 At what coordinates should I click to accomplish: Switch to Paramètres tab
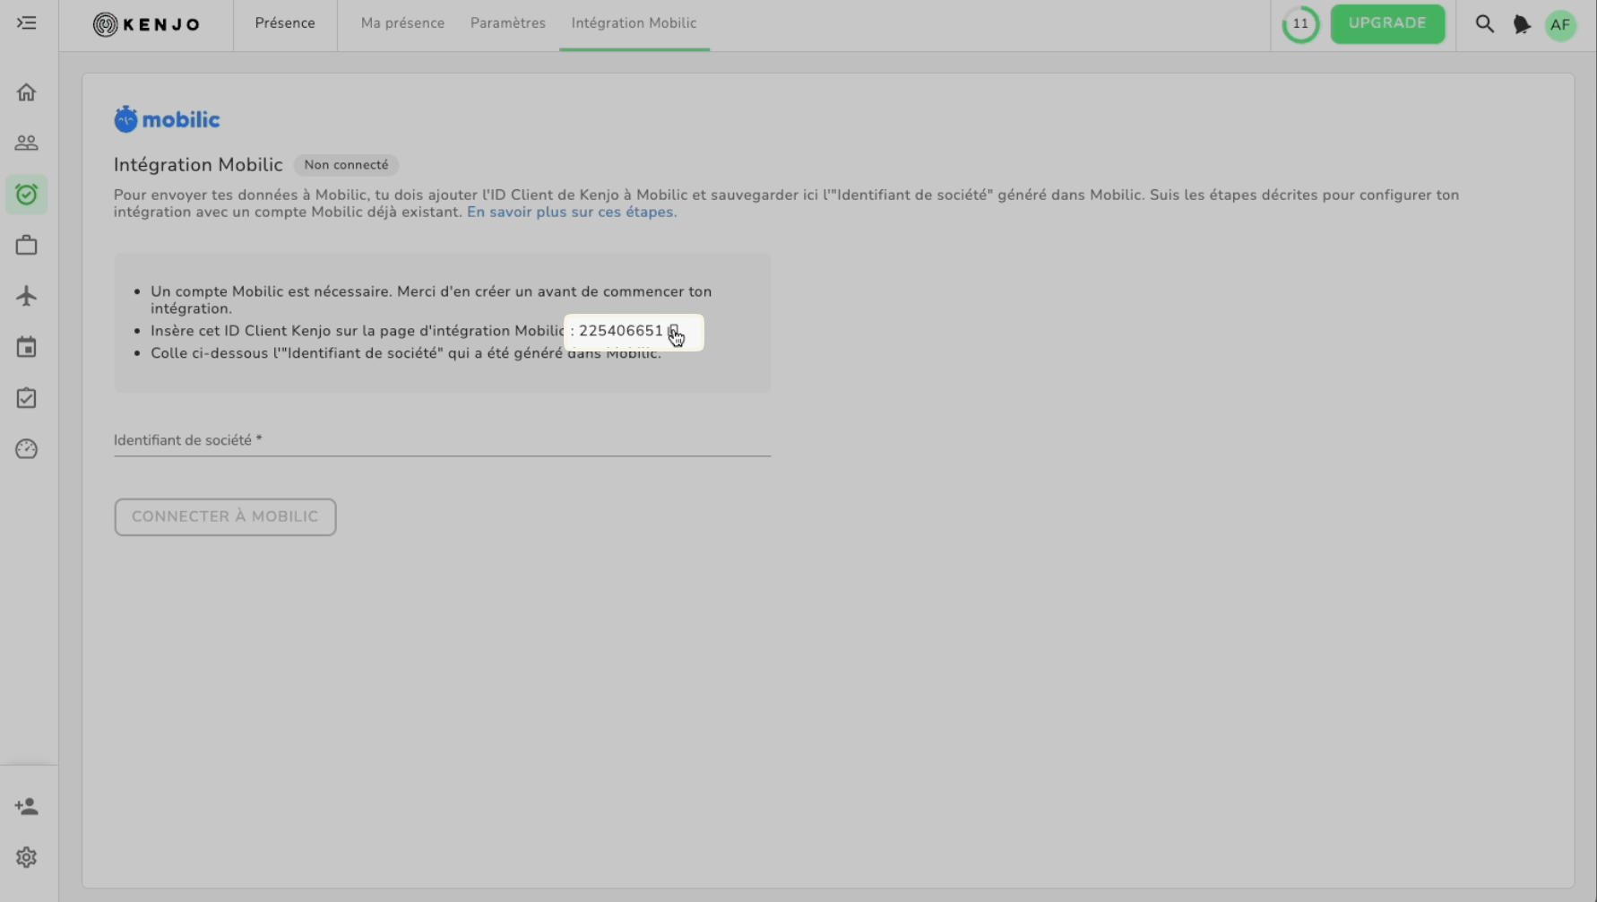(x=508, y=23)
